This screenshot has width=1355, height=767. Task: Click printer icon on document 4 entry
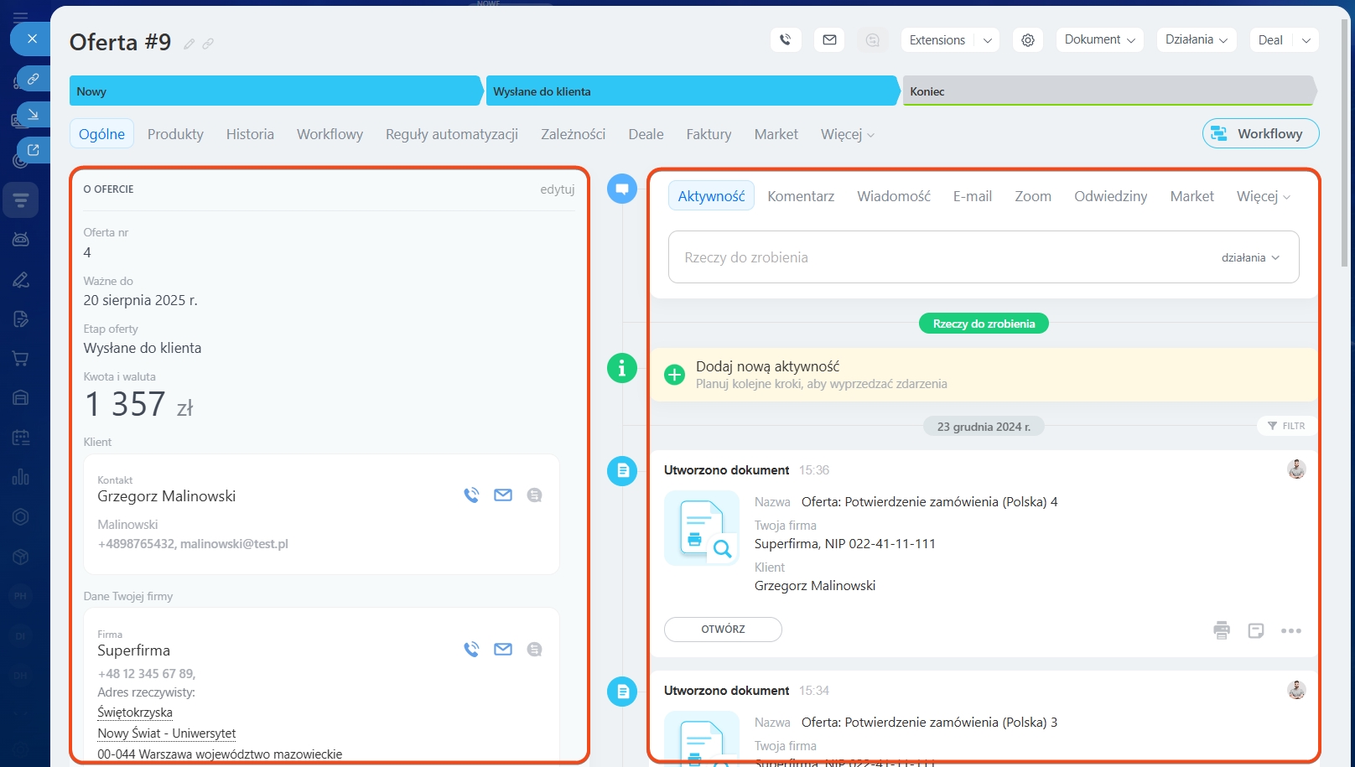1222,630
